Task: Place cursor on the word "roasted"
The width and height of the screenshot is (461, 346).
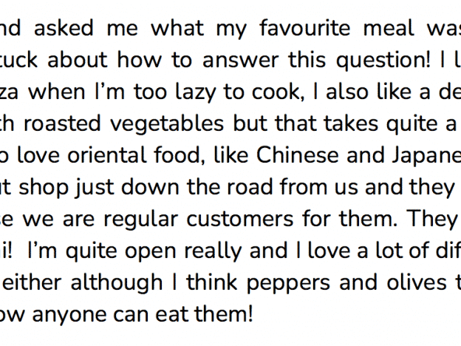Action: (x=62, y=123)
